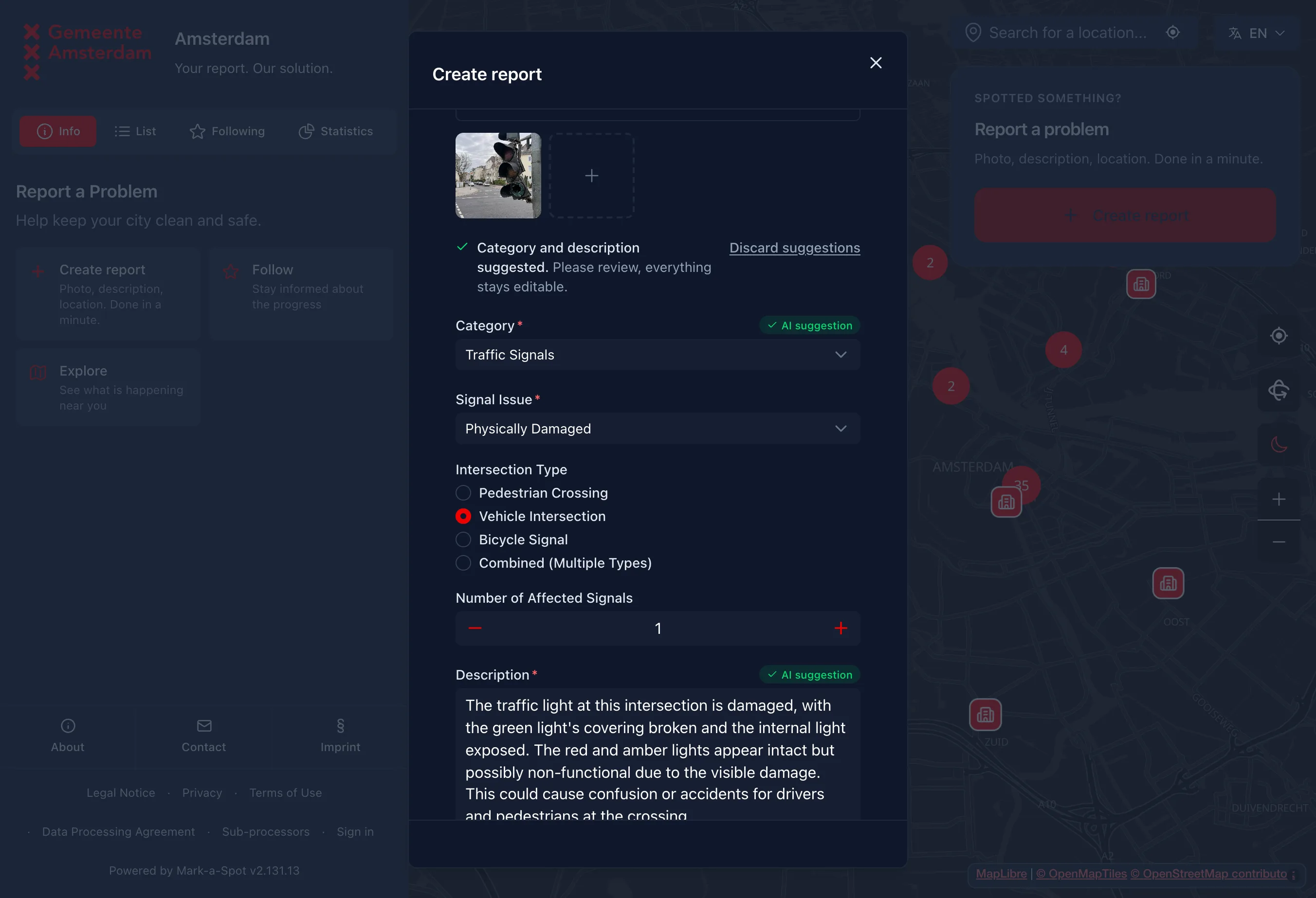Zoom in the map with plus control
The width and height of the screenshot is (1316, 898).
click(x=1278, y=499)
